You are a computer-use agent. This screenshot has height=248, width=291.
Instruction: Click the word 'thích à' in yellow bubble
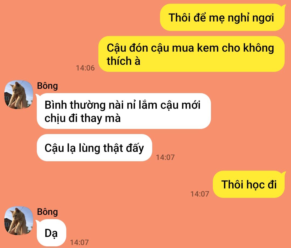[x=123, y=61]
